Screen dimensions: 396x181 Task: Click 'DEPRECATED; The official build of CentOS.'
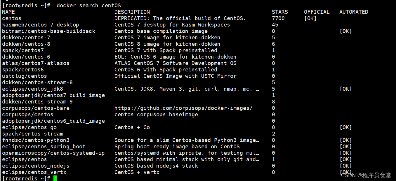[180, 18]
